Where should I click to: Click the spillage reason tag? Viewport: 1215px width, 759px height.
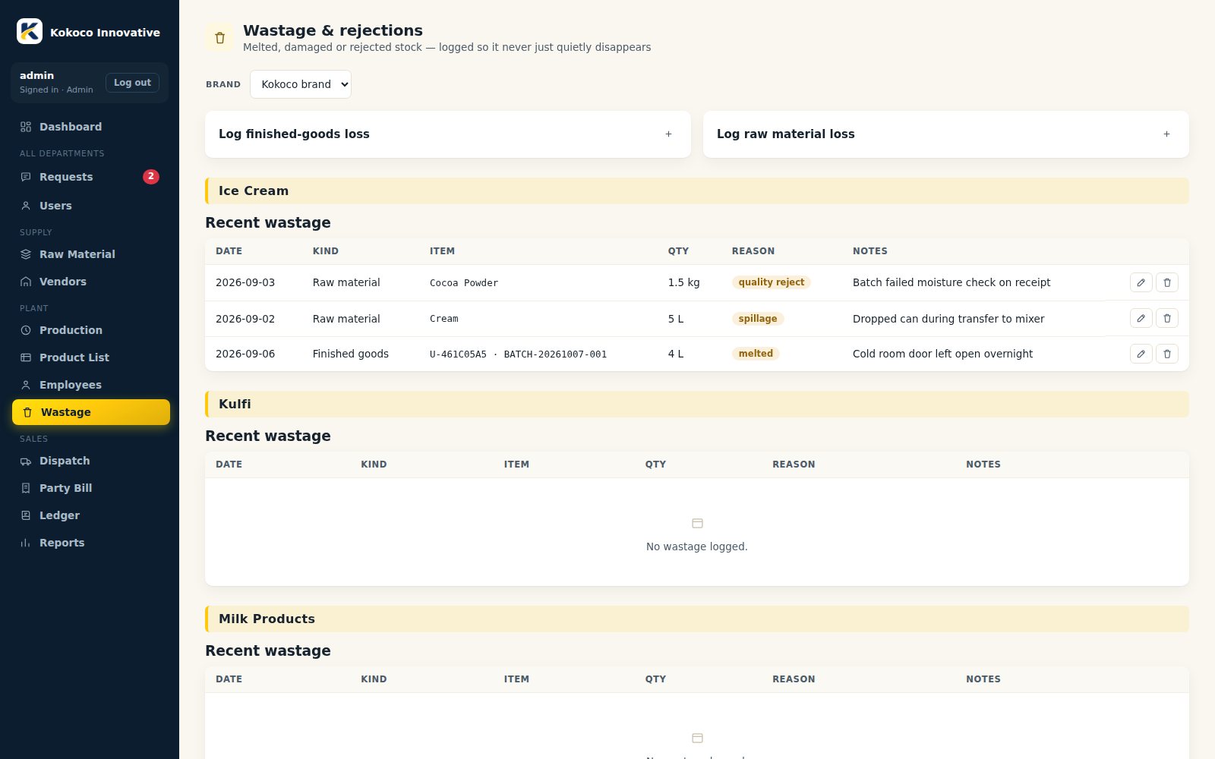coord(758,319)
